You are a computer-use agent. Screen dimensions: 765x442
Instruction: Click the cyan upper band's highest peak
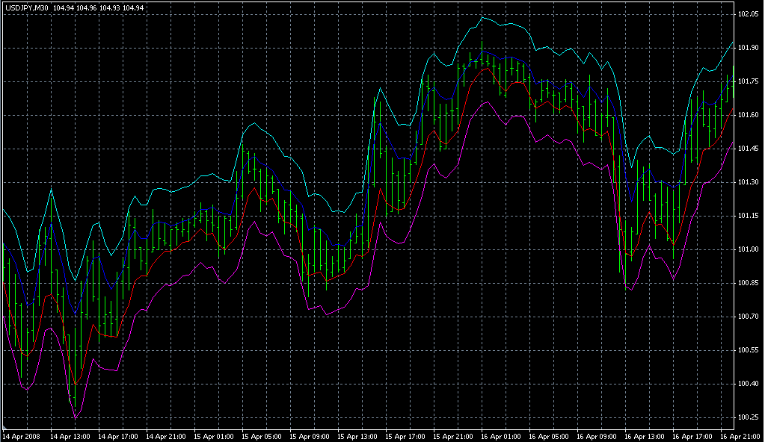point(483,18)
